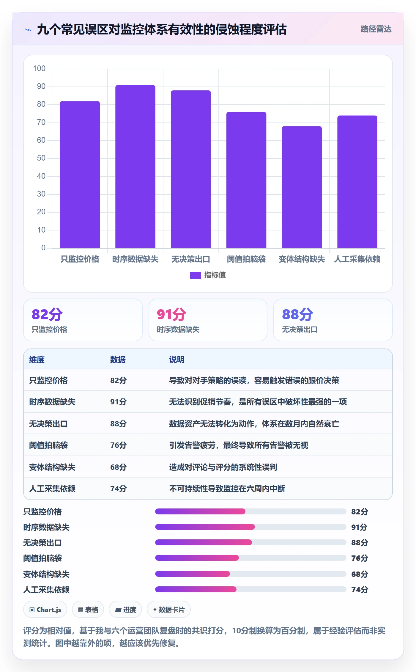Screen dimensions: 416x672
Task: Select the 只监控价格 table row name
Action: click(x=48, y=380)
